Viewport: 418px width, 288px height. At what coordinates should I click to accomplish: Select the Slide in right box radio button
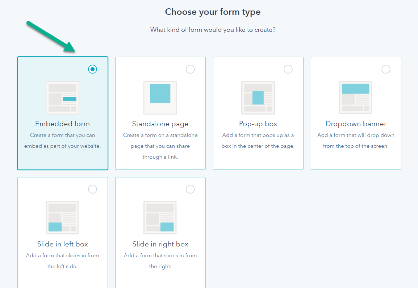(x=190, y=189)
